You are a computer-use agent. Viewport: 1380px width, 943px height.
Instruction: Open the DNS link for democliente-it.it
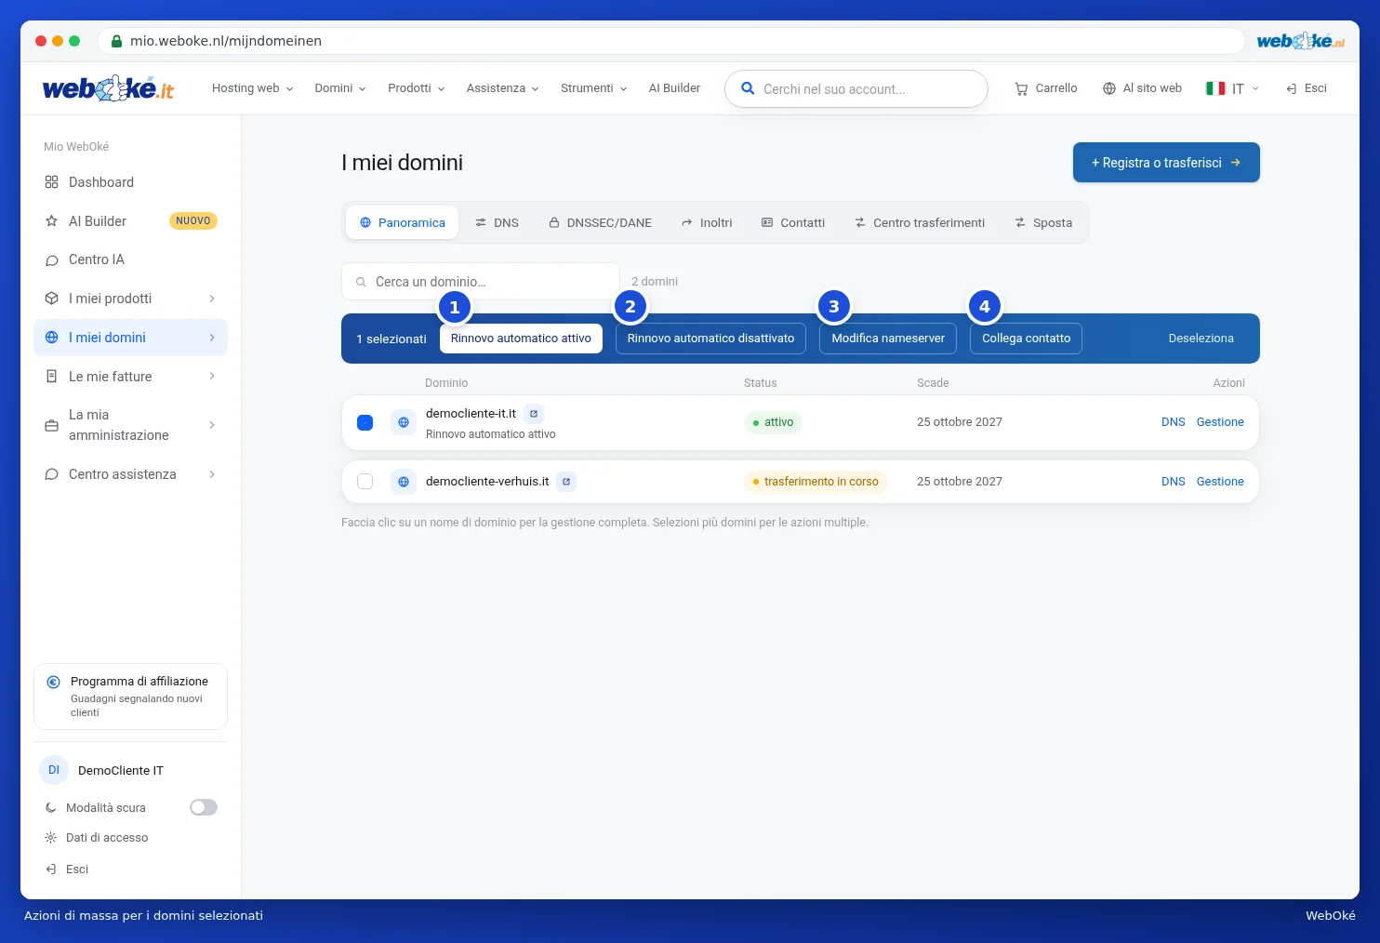tap(1174, 422)
